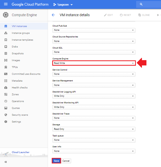Collapse the sidebar with the arrow icon

coord(6,162)
